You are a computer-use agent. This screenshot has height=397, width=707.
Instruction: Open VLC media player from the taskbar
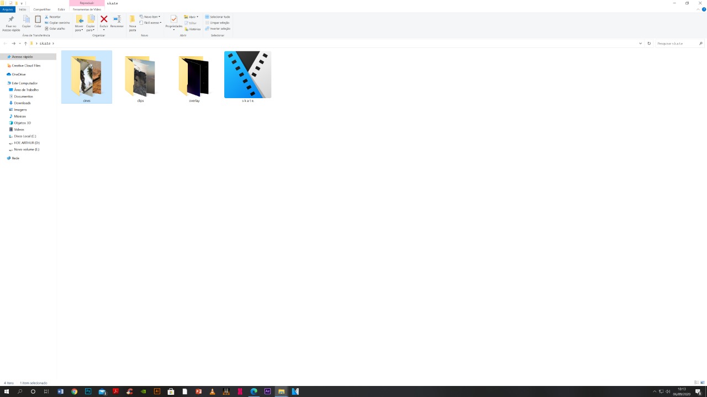click(212, 391)
